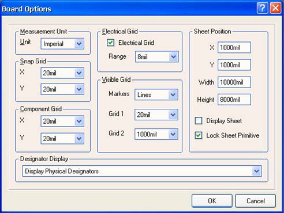The height and width of the screenshot is (213, 284).
Task: Expand the Electrical Grid Range dropdown
Action: [x=157, y=56]
